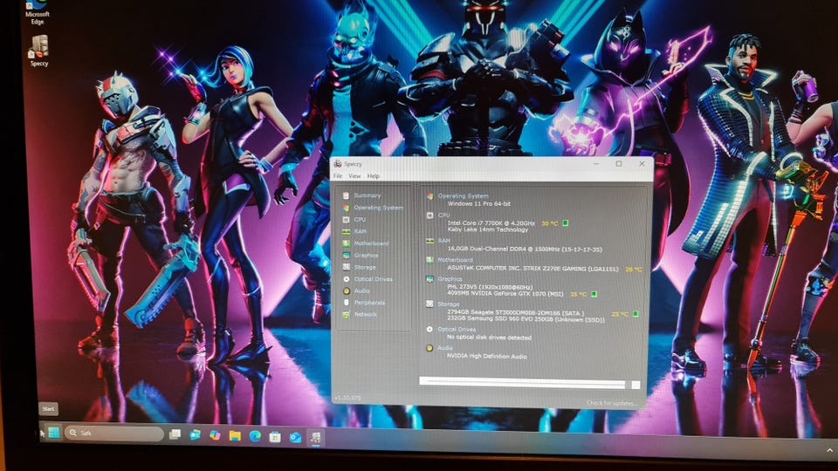Click disc icon beside Optical Drives heading in summary

pyautogui.click(x=429, y=329)
